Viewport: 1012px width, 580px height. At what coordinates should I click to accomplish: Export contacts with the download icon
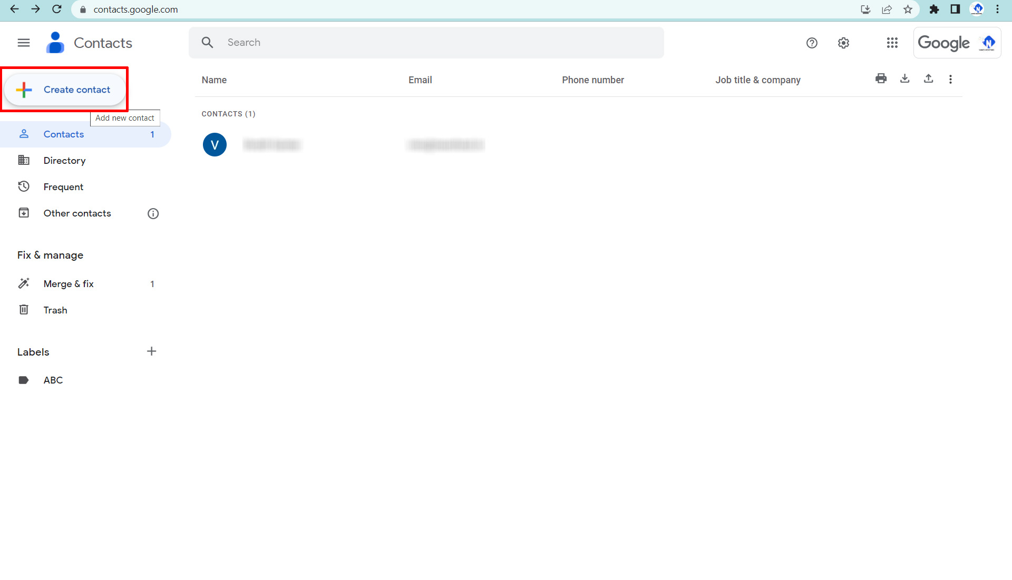click(904, 79)
